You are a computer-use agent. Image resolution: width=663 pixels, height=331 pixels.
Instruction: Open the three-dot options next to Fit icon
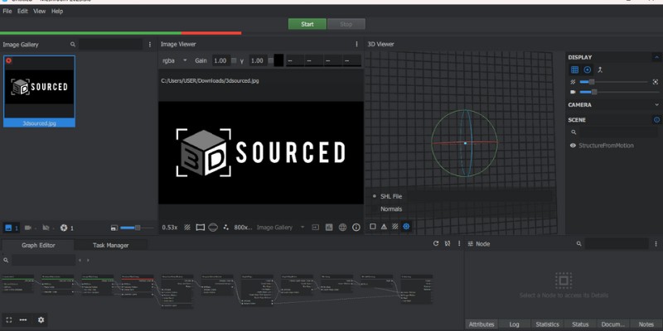point(23,320)
